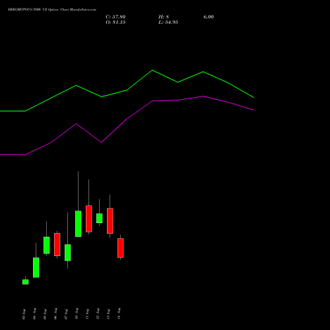Click the 04 Aug date label
This screenshot has height=330, width=330.
click(x=34, y=314)
